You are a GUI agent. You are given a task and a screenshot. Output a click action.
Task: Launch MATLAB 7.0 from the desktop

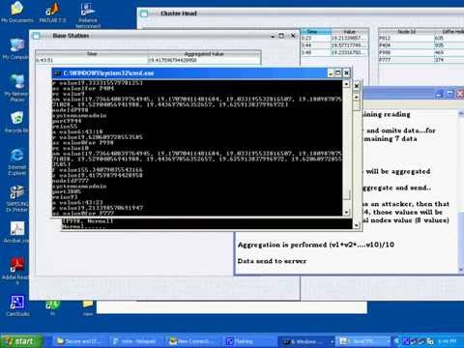[x=52, y=12]
